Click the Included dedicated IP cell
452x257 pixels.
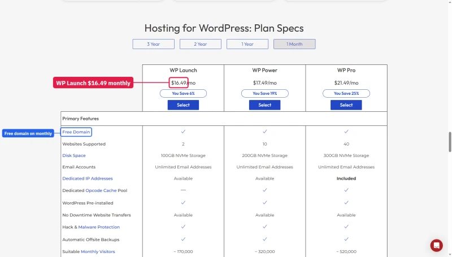(x=346, y=178)
